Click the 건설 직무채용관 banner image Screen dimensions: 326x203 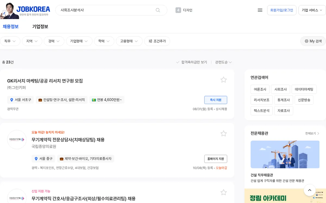pos(285,154)
